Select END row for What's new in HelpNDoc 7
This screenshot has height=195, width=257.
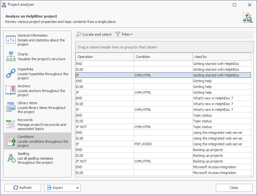(163, 98)
